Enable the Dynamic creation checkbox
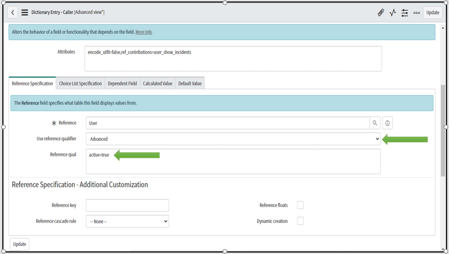 coord(300,221)
